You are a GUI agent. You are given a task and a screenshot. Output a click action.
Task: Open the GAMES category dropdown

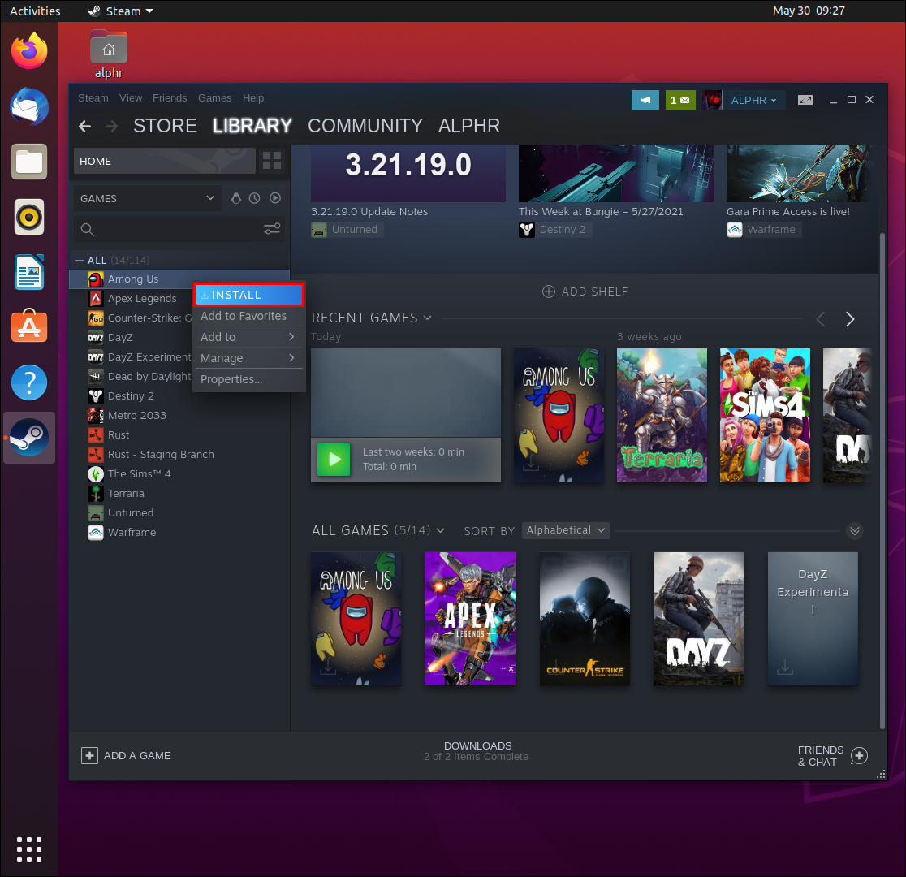pyautogui.click(x=147, y=198)
